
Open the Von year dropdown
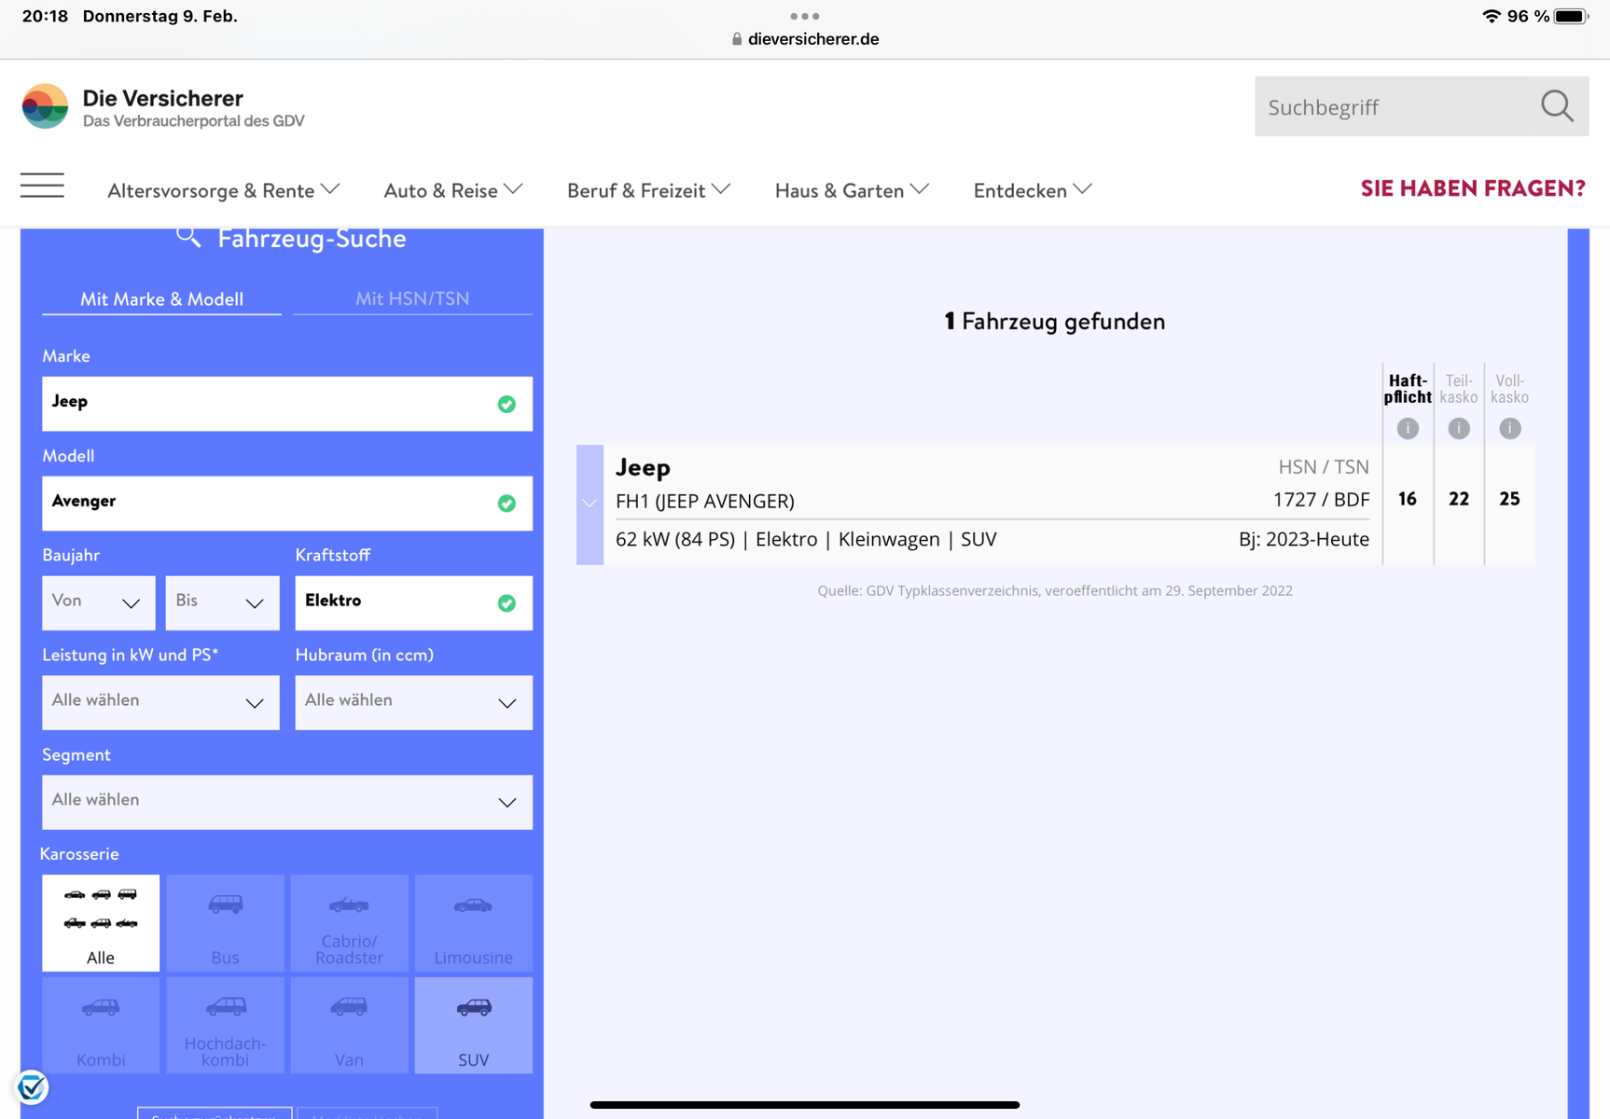(x=98, y=602)
